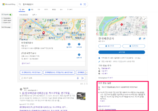Click the share icon in the business panel
The height and width of the screenshot is (111, 158).
click(144, 38)
